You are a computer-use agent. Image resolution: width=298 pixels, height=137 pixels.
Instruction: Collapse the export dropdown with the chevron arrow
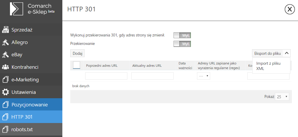click(287, 54)
